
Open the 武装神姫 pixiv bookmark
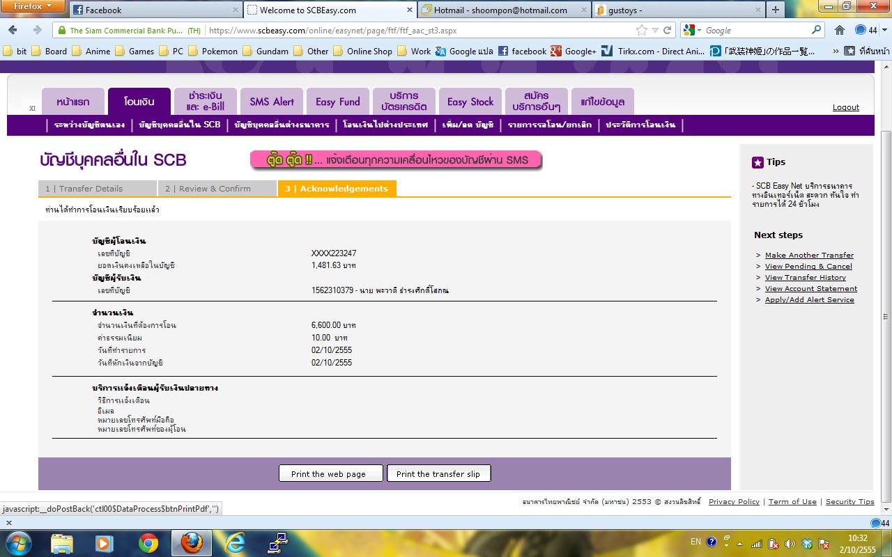pyautogui.click(x=763, y=51)
